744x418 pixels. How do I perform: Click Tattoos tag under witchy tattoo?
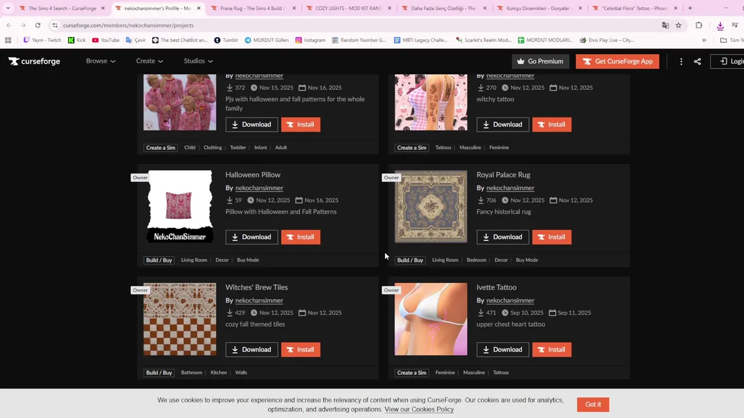tap(443, 147)
